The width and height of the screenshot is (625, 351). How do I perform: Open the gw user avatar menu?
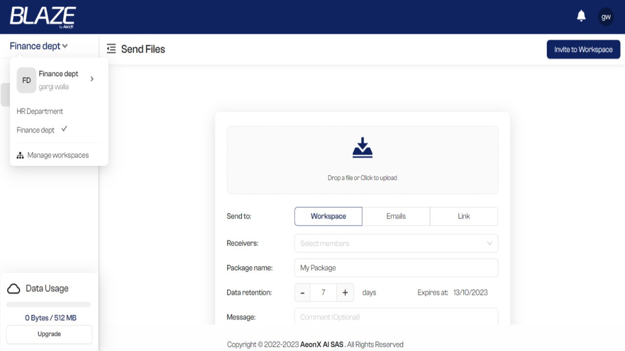pos(606,17)
